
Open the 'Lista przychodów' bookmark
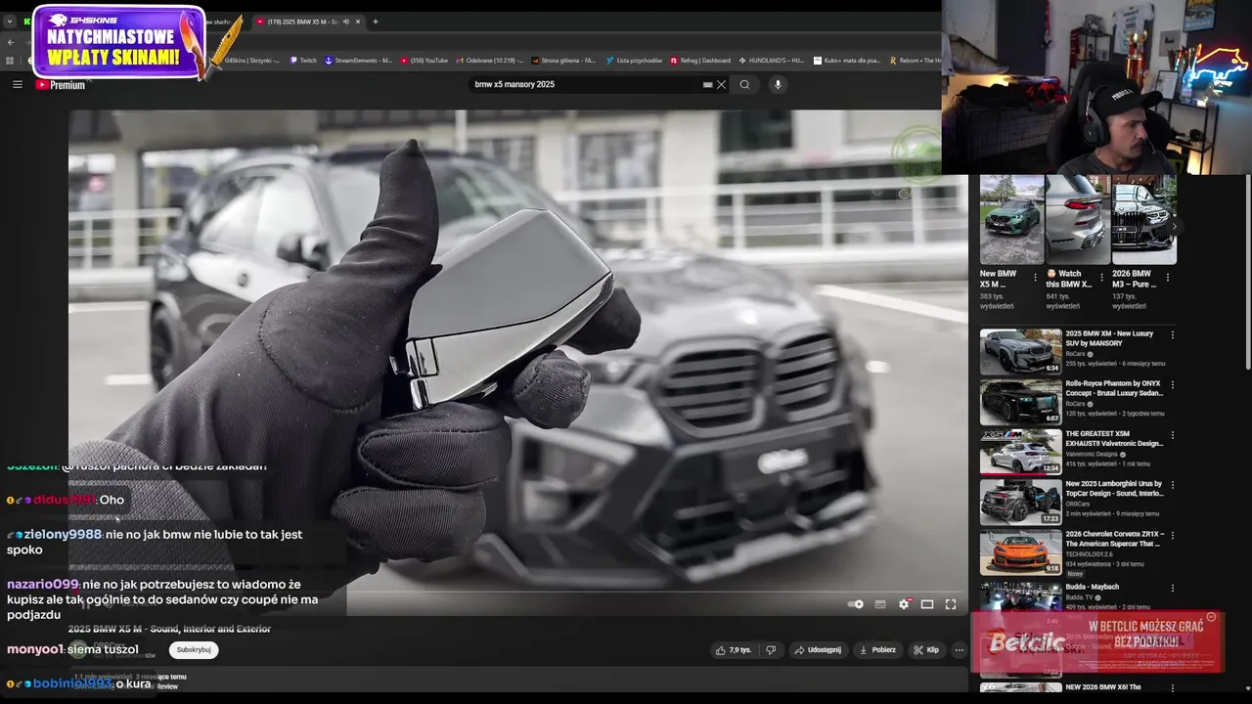tap(634, 61)
